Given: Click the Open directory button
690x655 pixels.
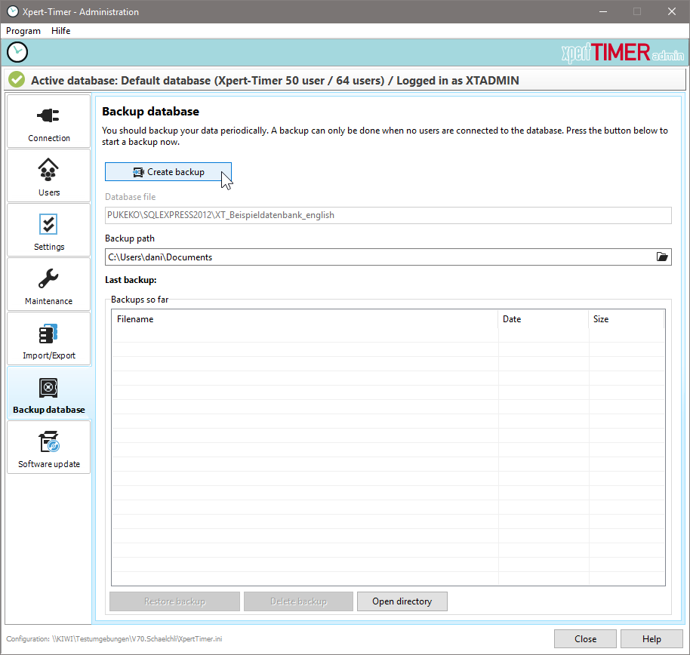Looking at the screenshot, I should click(x=402, y=601).
